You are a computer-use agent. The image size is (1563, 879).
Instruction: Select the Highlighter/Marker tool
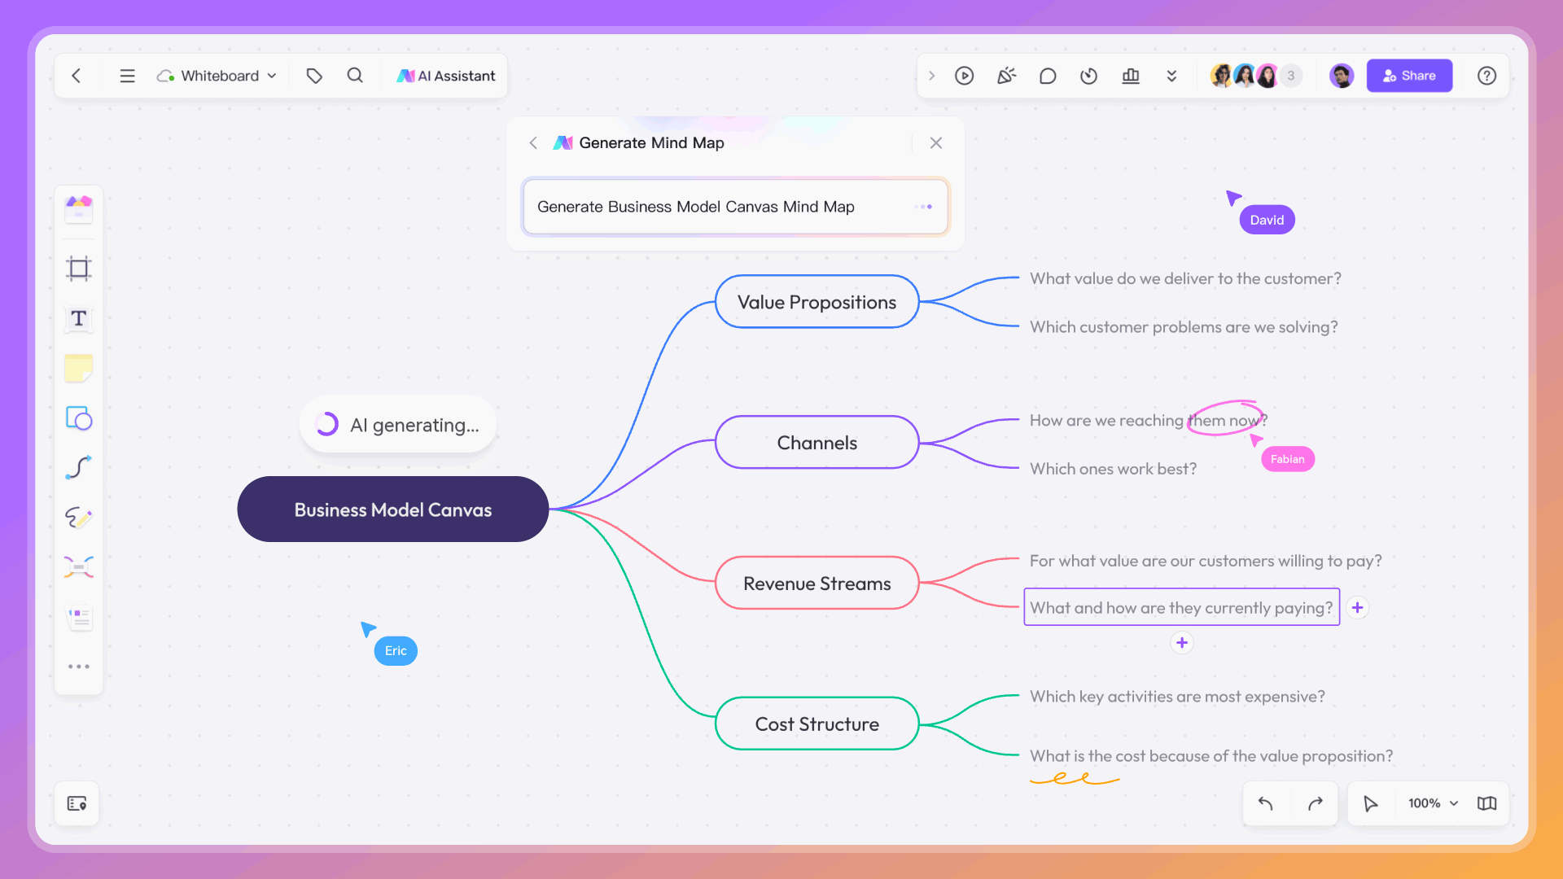pyautogui.click(x=81, y=518)
